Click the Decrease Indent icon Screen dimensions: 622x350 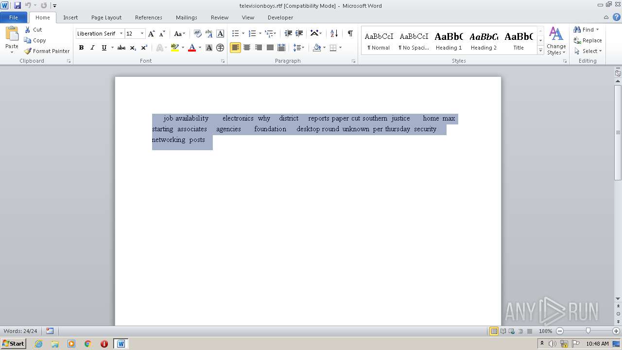pyautogui.click(x=288, y=34)
